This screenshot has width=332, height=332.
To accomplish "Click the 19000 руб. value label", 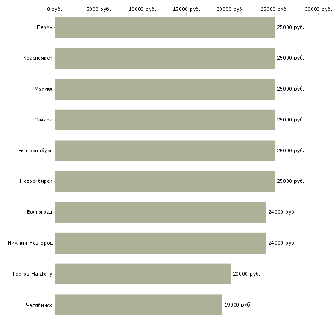I will (x=238, y=305).
